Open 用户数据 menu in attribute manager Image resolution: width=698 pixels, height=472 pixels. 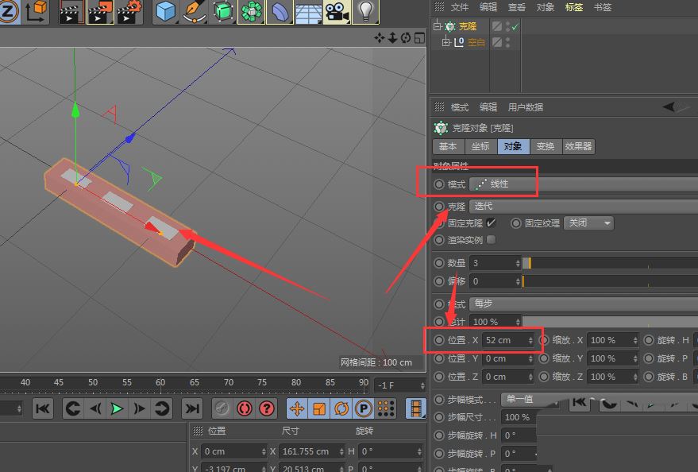[525, 106]
